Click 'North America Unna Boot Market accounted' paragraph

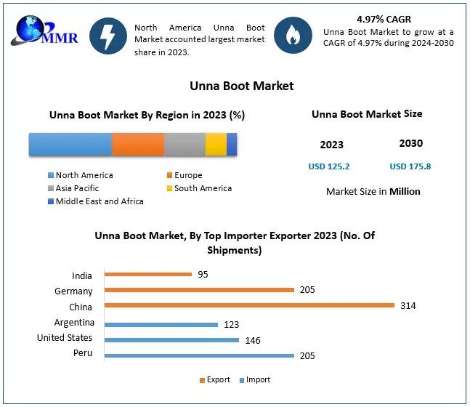point(199,40)
